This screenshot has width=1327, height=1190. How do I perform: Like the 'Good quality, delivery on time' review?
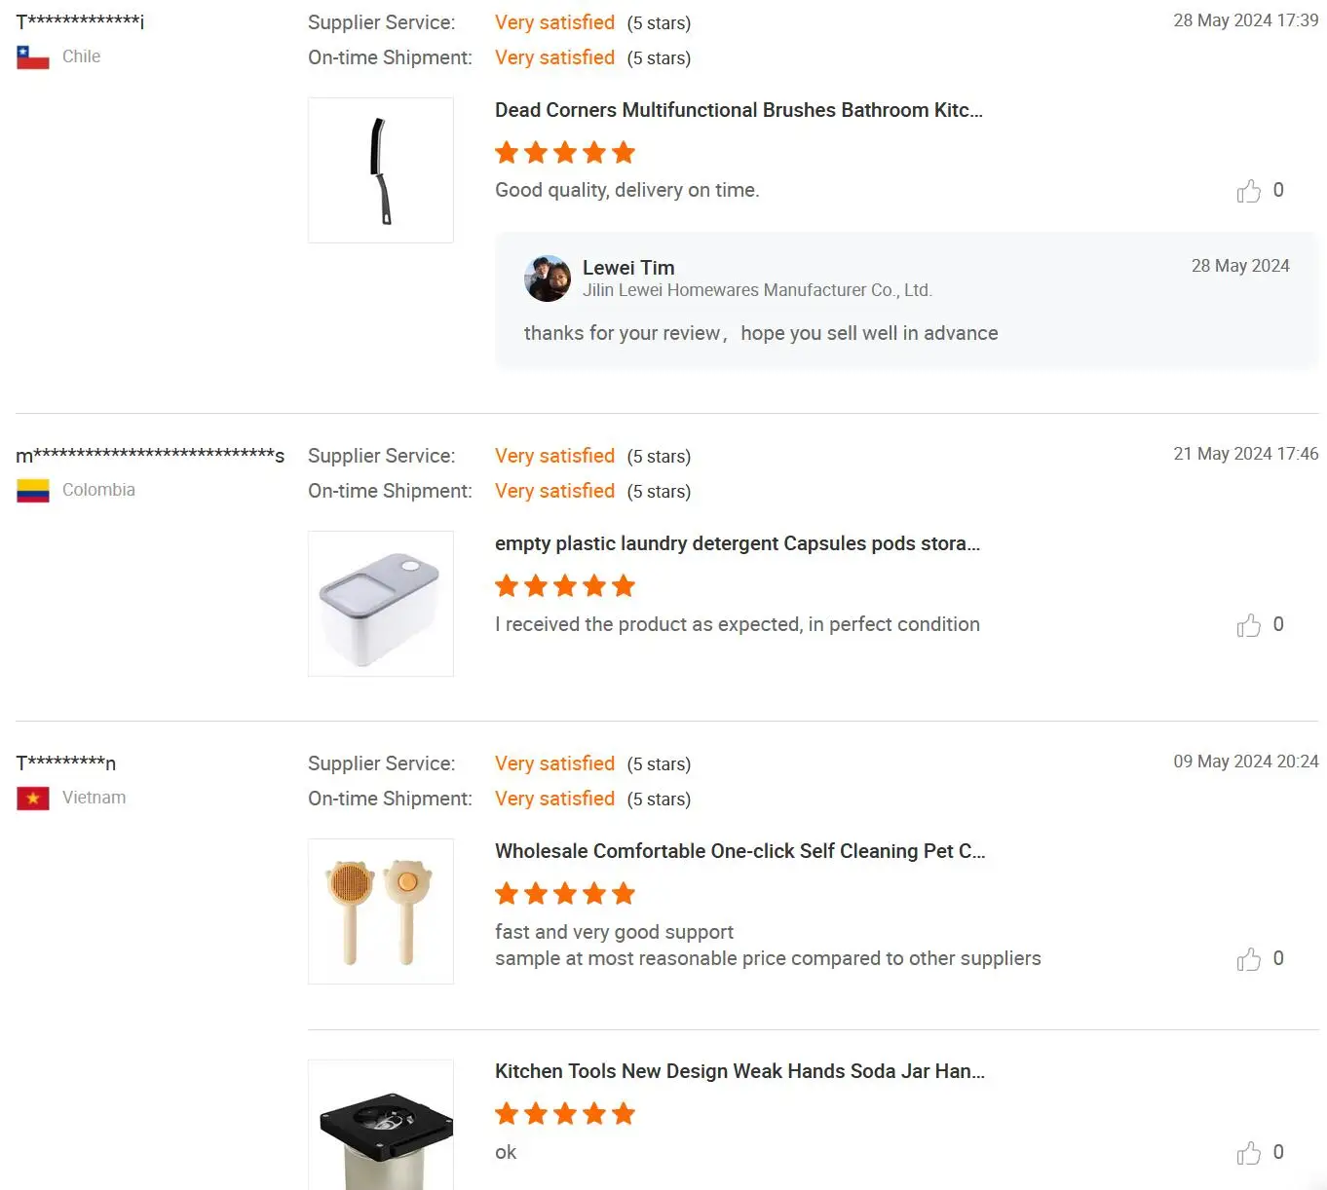[x=1249, y=191]
